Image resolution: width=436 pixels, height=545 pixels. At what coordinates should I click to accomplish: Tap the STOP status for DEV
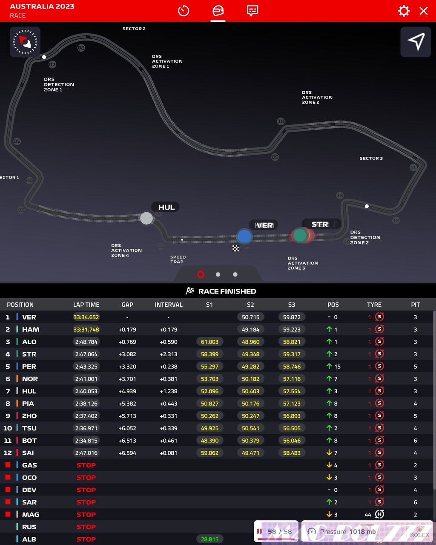(x=86, y=490)
